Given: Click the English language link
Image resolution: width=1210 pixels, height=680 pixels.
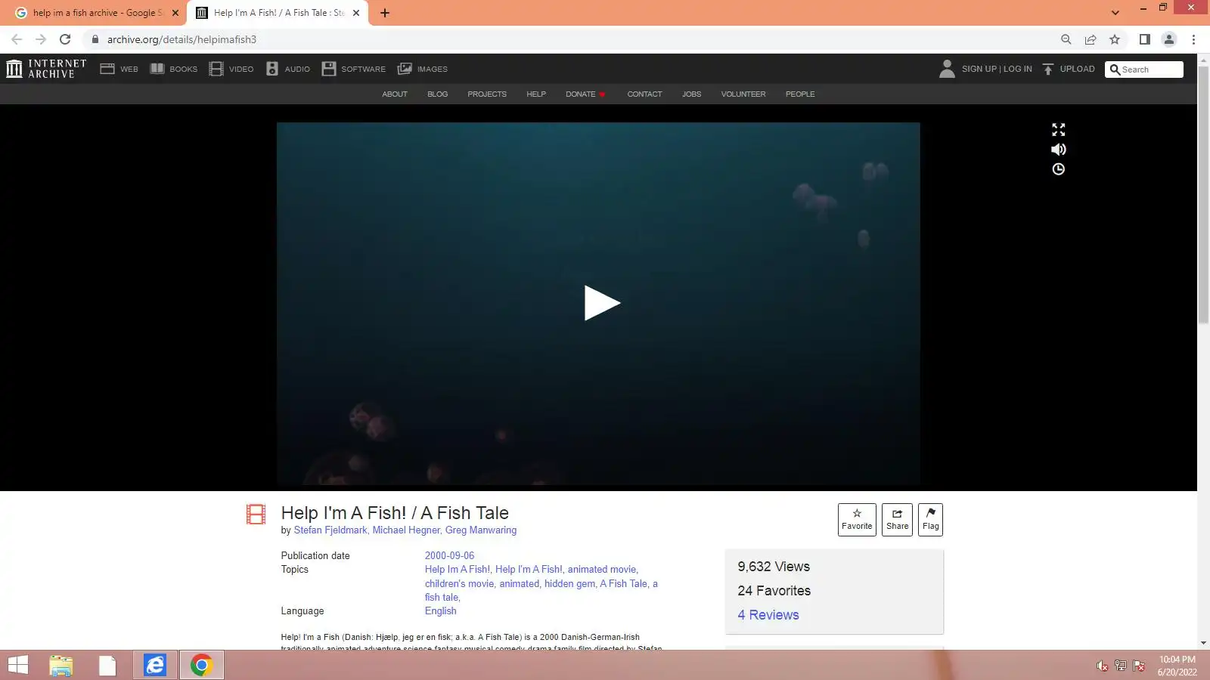Looking at the screenshot, I should 441,611.
